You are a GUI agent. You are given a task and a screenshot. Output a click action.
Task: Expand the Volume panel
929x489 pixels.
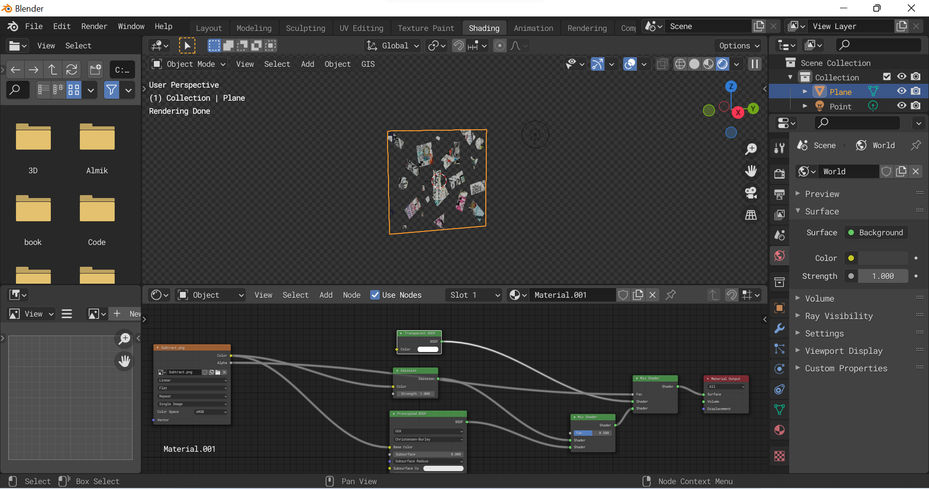tap(819, 299)
